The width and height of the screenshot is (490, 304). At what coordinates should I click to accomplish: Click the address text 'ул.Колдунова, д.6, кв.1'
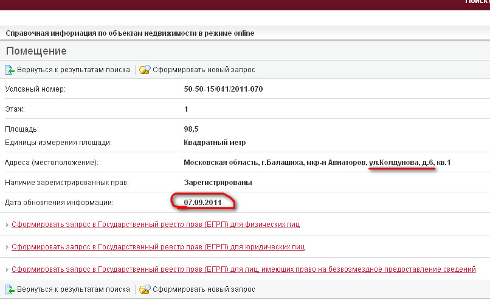pos(409,163)
